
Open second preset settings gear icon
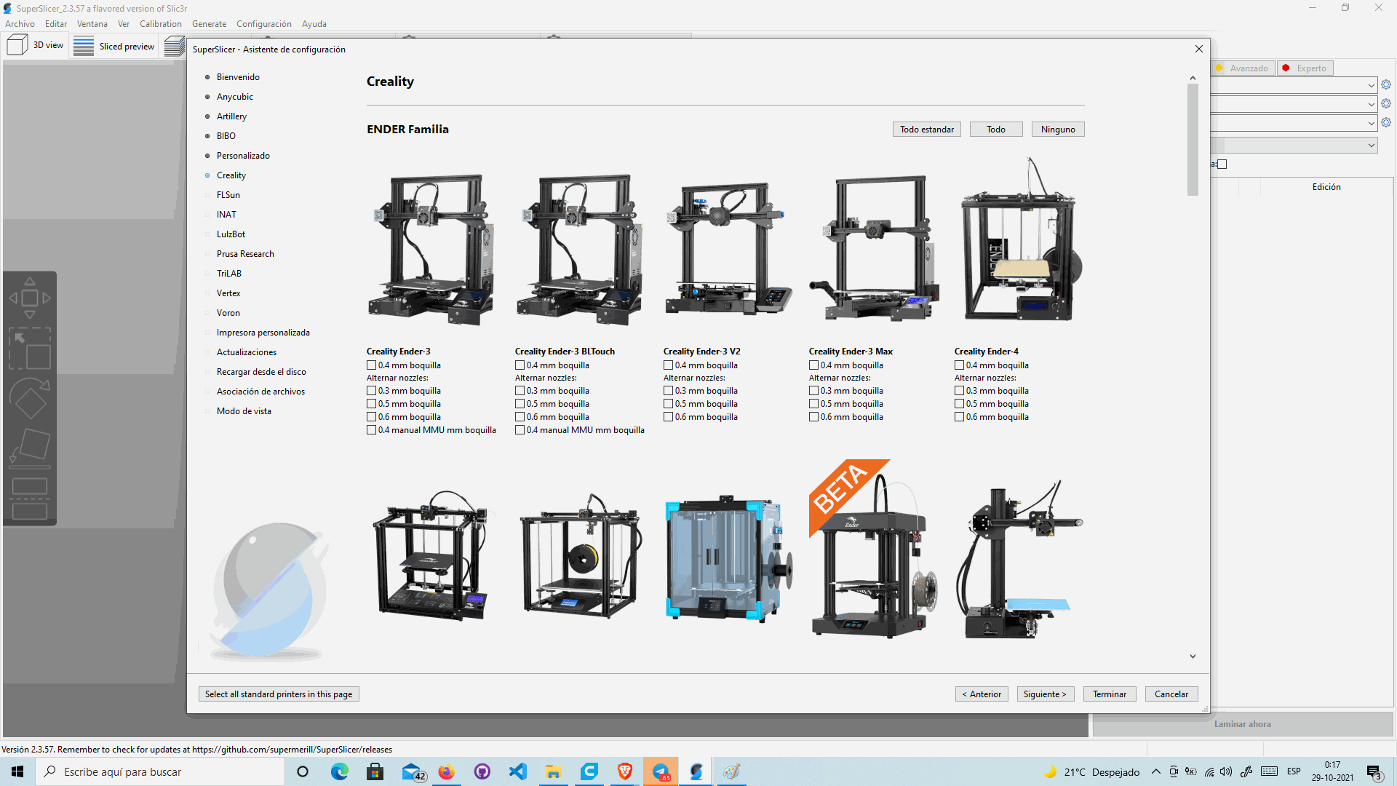1386,103
